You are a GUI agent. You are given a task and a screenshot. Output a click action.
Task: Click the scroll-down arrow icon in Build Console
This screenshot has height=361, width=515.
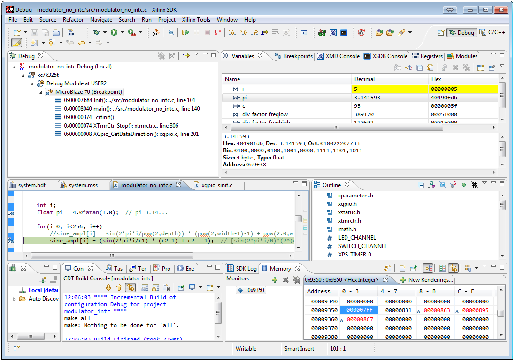108,287
